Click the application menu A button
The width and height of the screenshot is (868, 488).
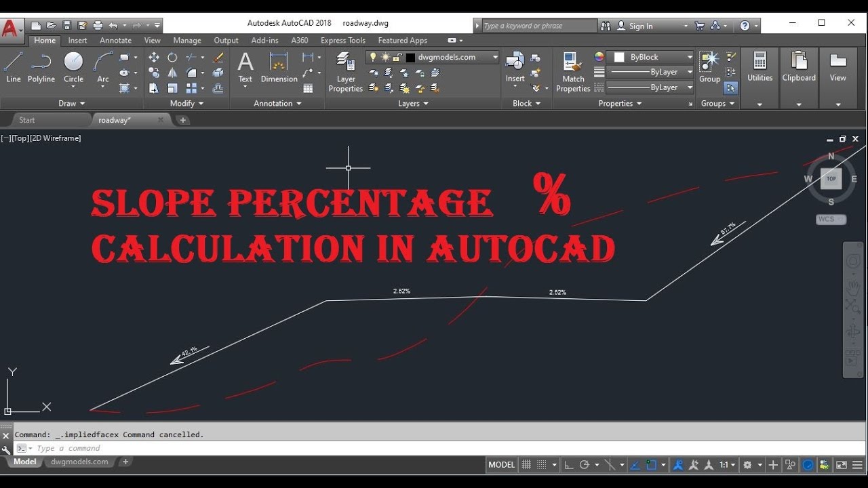[12, 29]
